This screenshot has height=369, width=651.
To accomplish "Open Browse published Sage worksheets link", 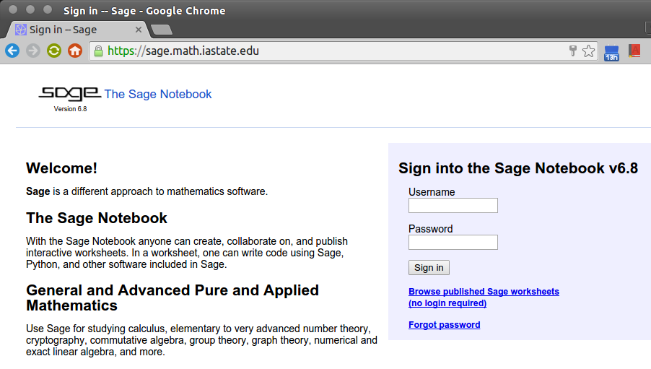I will [x=484, y=297].
